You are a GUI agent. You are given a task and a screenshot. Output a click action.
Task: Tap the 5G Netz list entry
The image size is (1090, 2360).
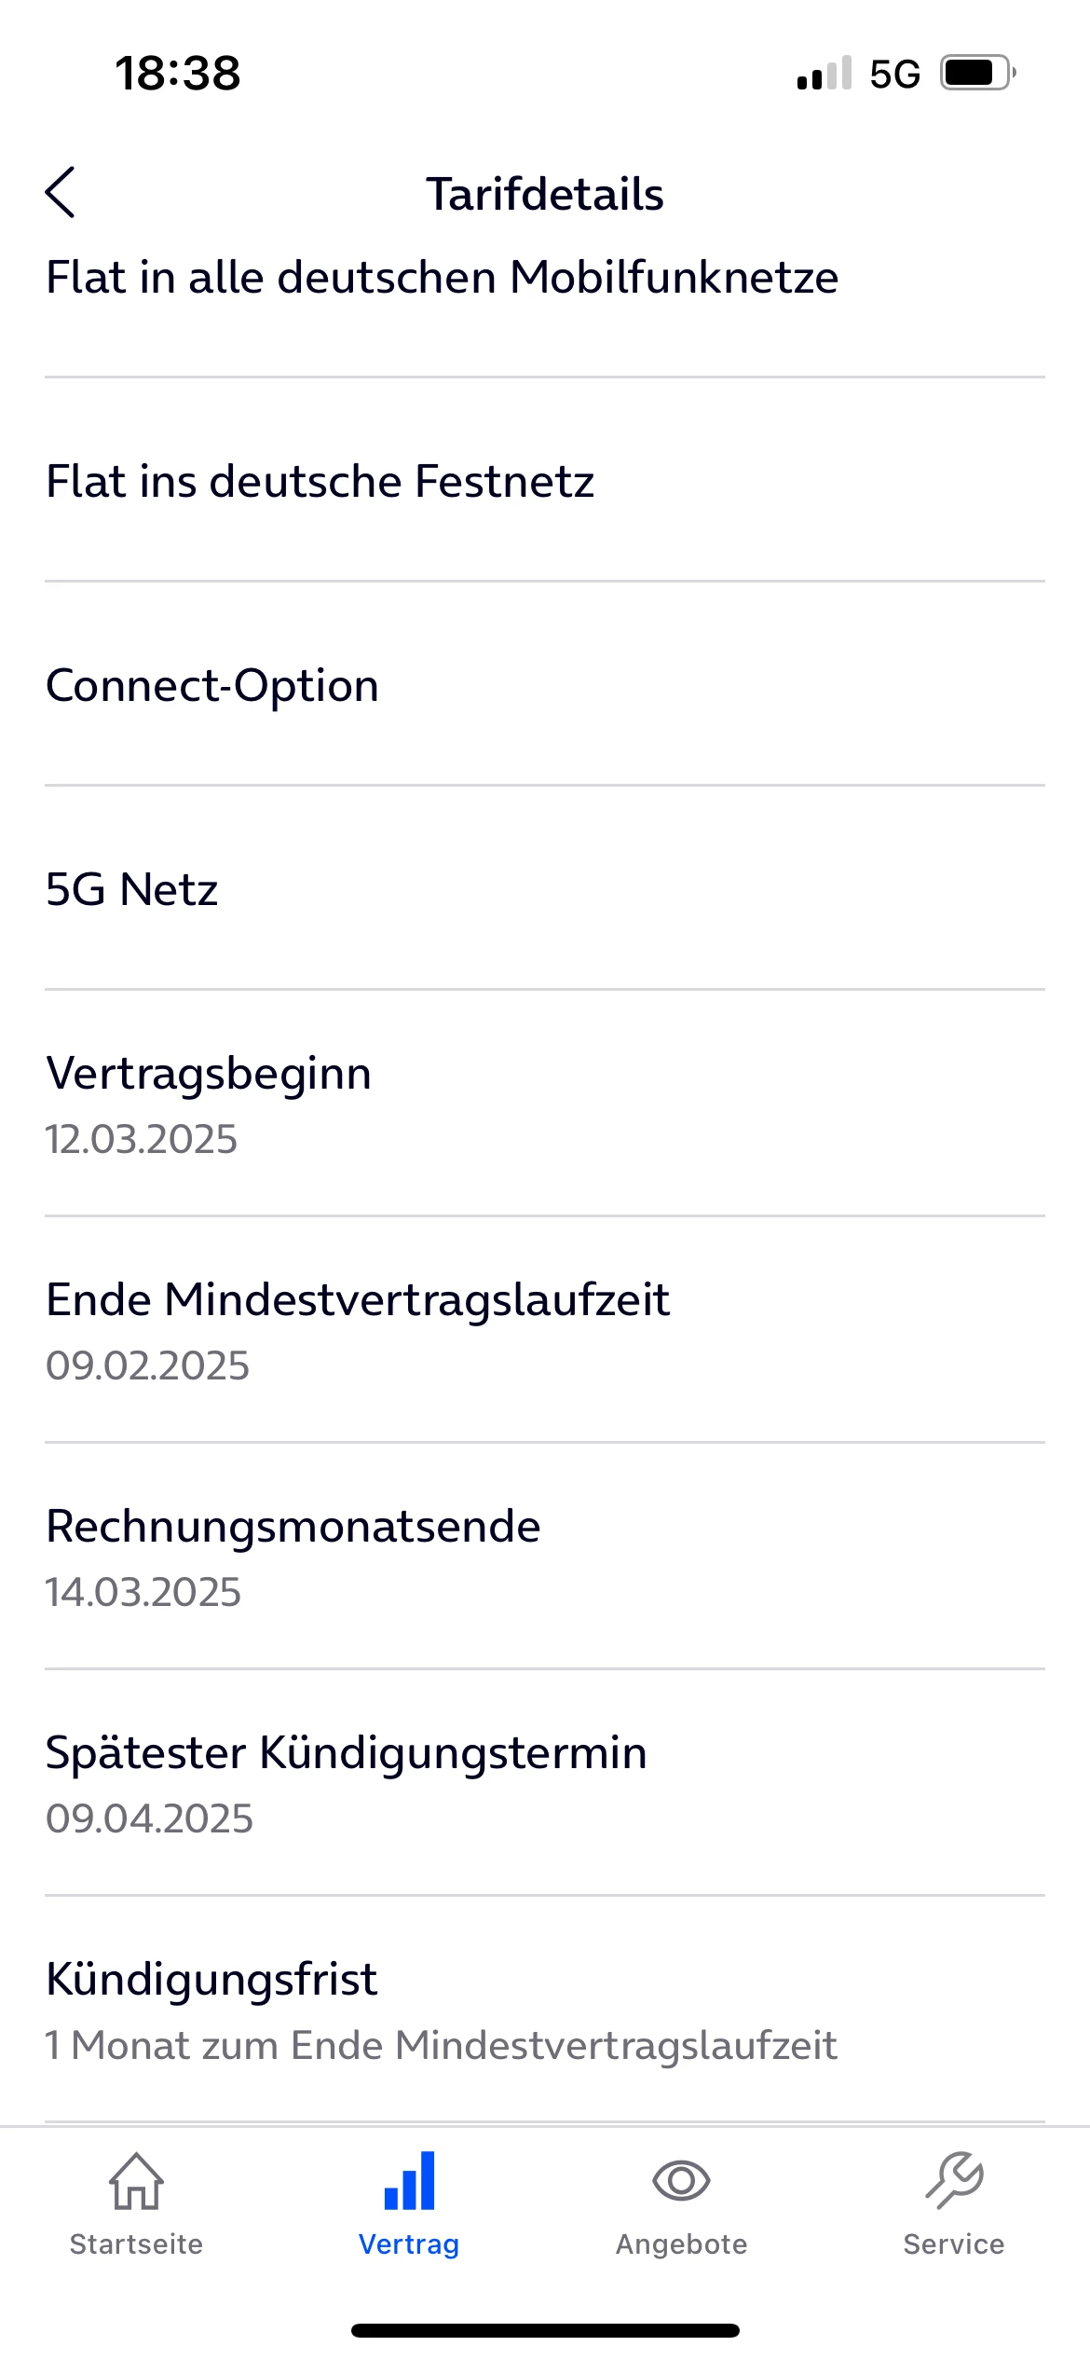(x=132, y=890)
